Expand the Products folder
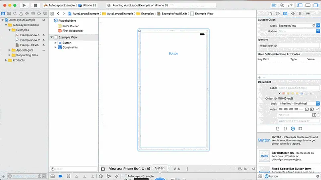The image size is (321, 180). click(x=6, y=60)
